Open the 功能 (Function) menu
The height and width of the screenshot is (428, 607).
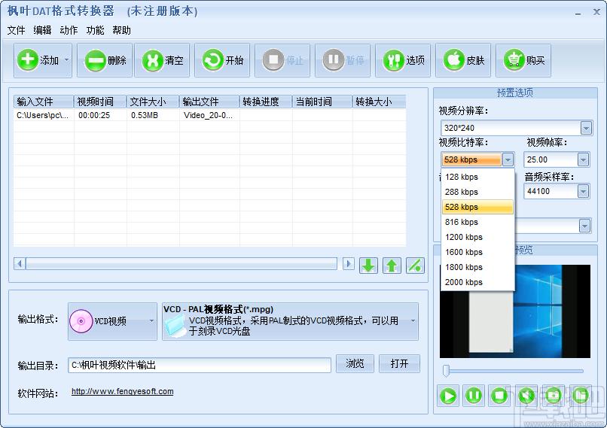pyautogui.click(x=95, y=30)
